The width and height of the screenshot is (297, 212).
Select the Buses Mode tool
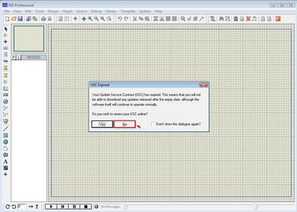(6, 61)
